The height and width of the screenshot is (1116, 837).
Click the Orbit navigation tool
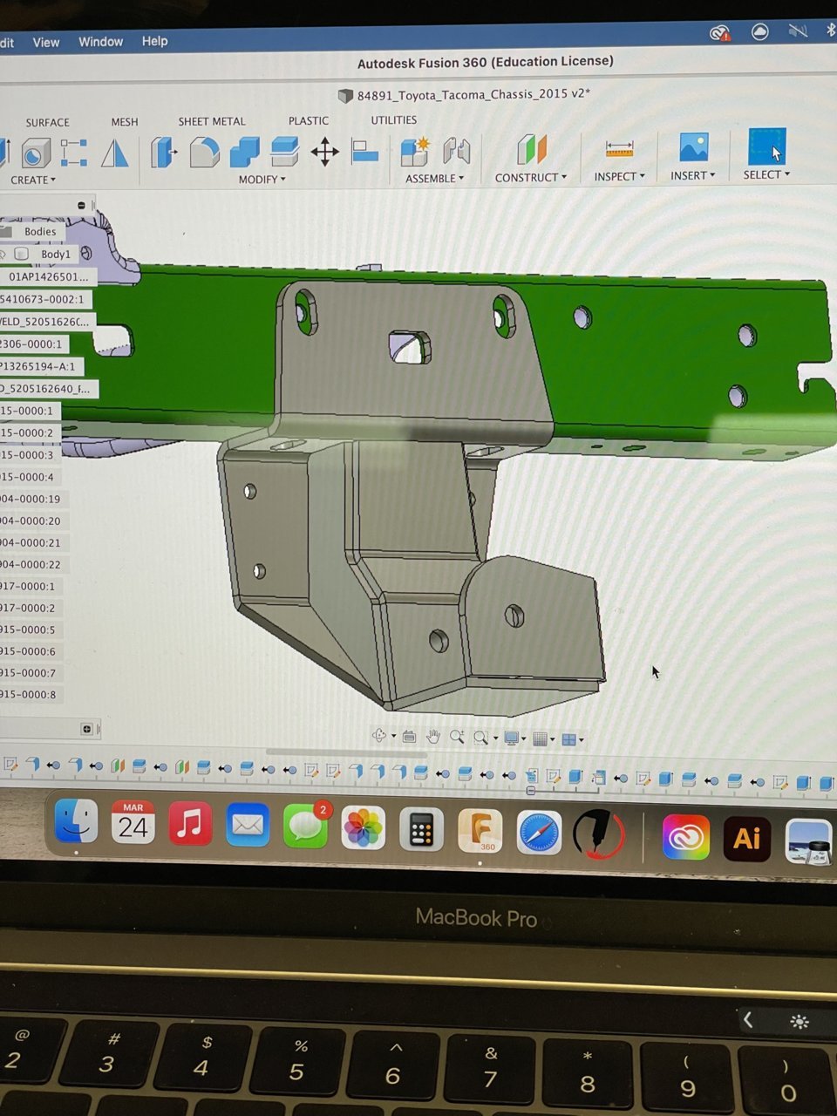click(x=379, y=736)
